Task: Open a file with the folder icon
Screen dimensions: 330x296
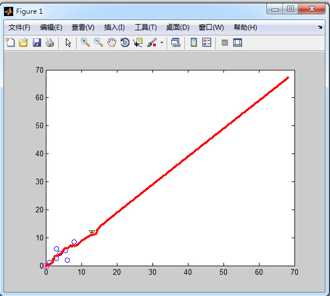Action: click(23, 42)
